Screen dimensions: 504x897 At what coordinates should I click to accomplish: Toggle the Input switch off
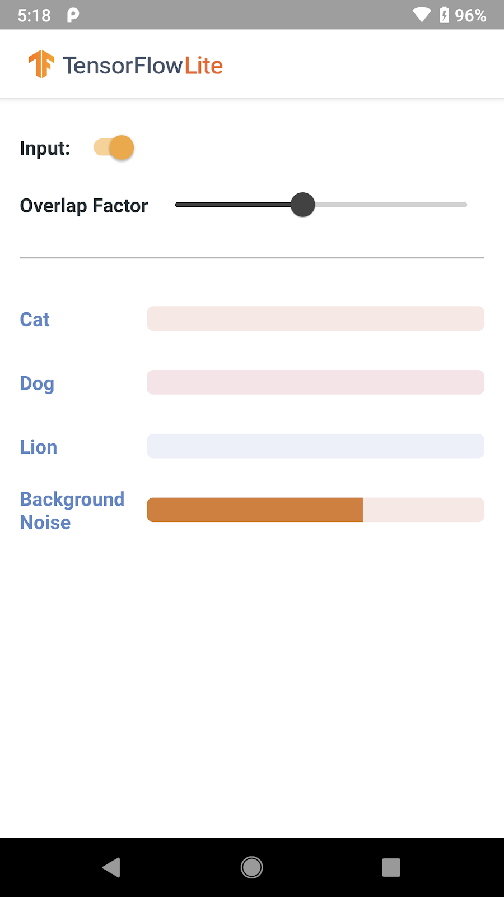(x=114, y=148)
